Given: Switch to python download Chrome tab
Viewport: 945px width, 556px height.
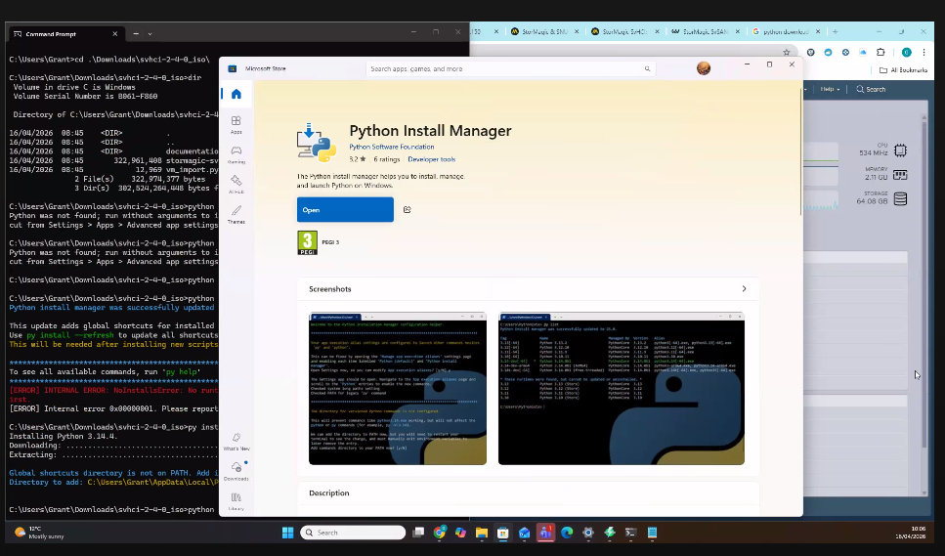Looking at the screenshot, I should [x=787, y=31].
